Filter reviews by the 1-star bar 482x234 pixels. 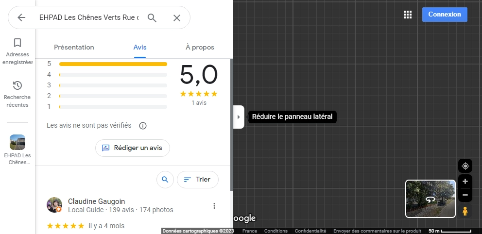coord(113,106)
